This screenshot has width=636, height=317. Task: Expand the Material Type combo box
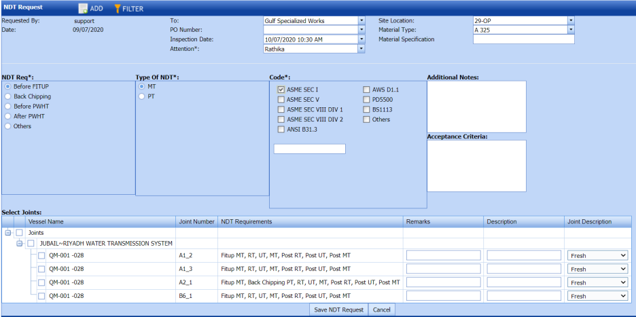pyautogui.click(x=571, y=30)
